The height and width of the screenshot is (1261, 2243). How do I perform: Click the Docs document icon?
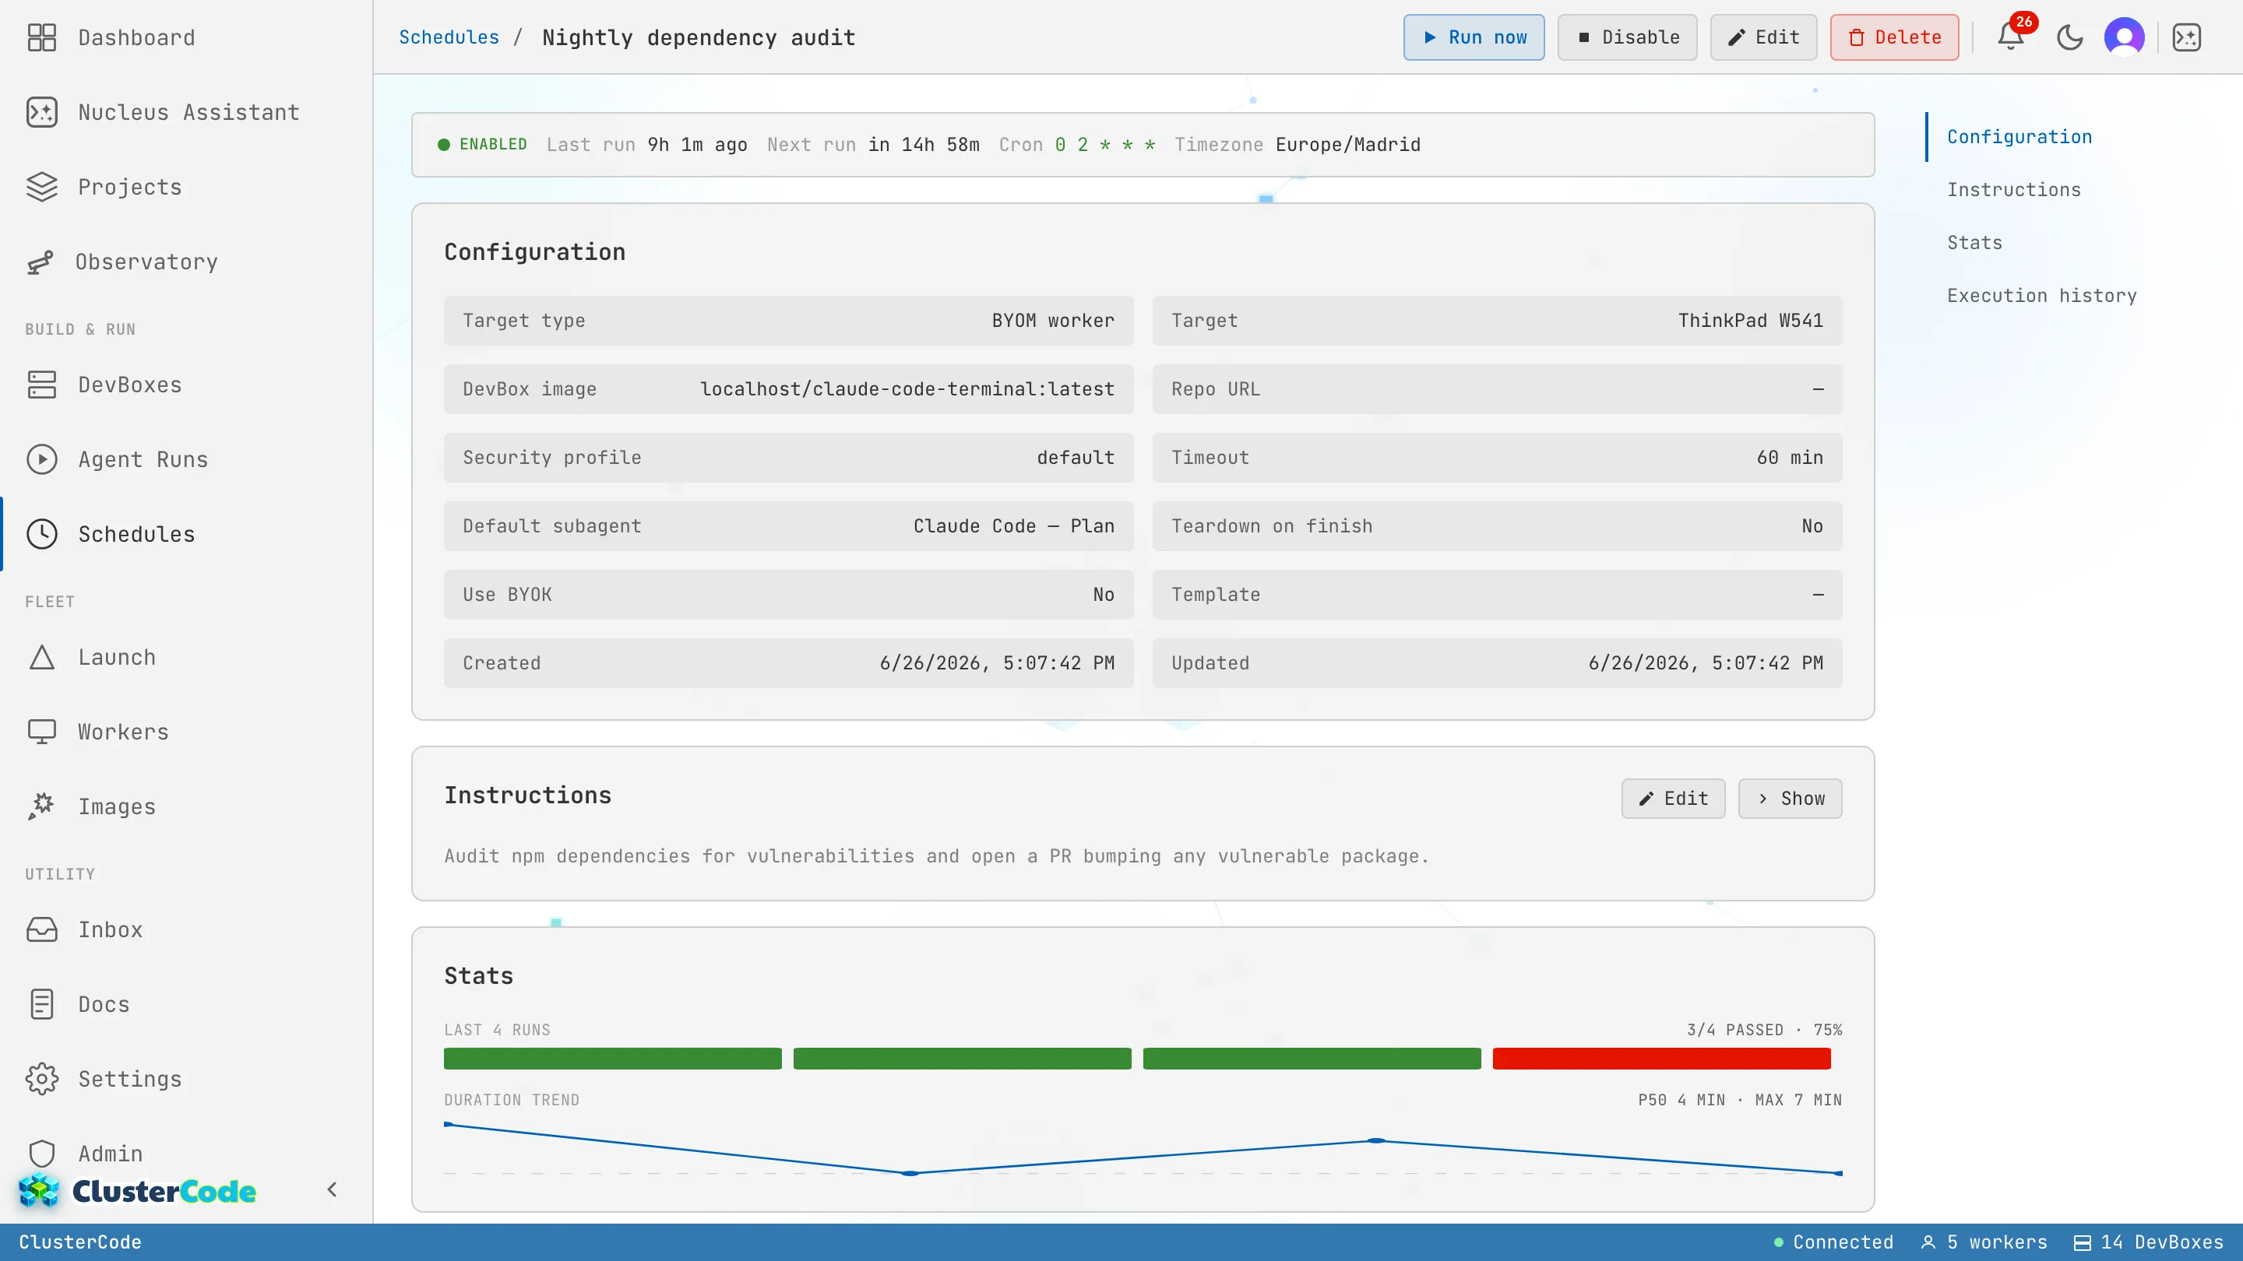(42, 1004)
